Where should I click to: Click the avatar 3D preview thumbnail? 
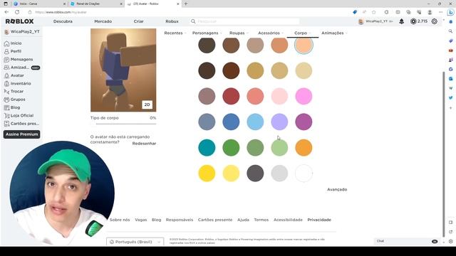[x=123, y=70]
